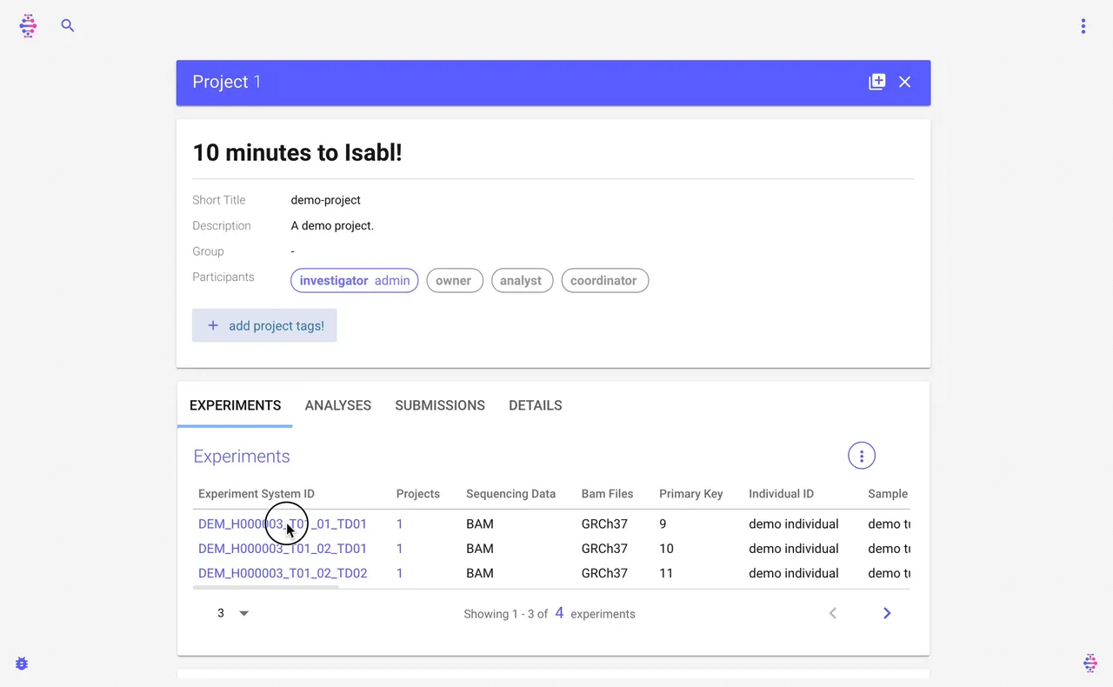Switch to the ANALYSES tab
1113x687 pixels.
(x=338, y=405)
